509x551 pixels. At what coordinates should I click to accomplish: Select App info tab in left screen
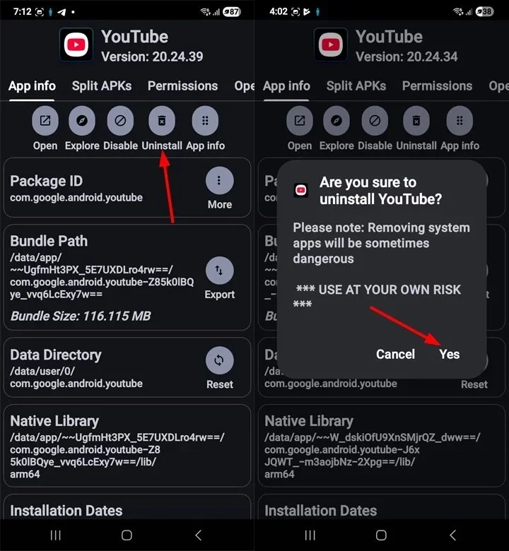tap(32, 86)
